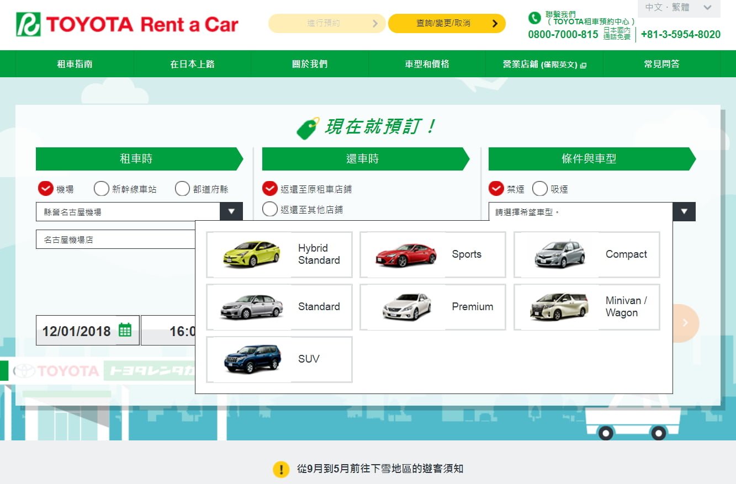Select the yellow Hybrid Standard car image
Viewport: 736px width, 484px height.
(251, 254)
